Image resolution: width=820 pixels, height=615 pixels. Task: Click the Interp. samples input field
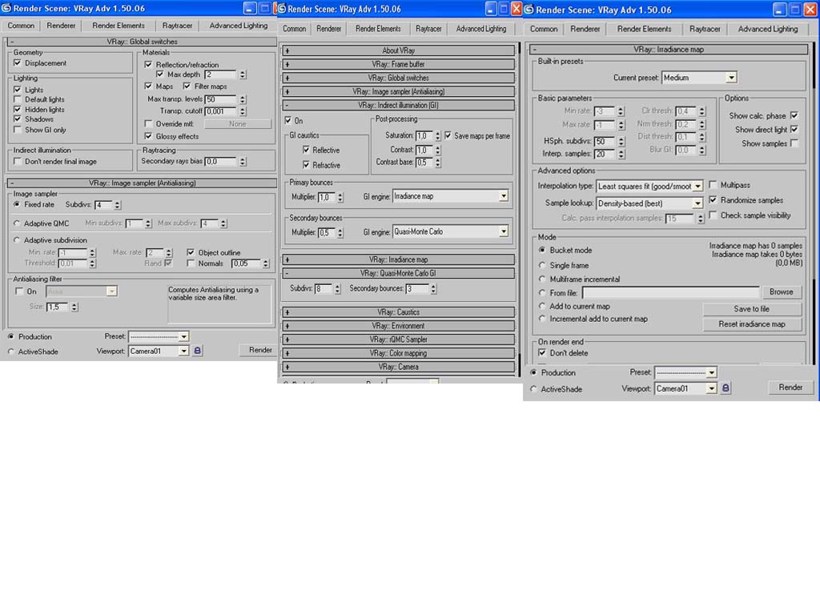(605, 154)
